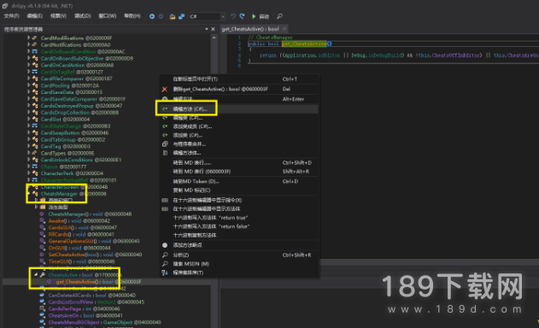
Task: Open the 帮助(H) menu
Action: coord(132,16)
